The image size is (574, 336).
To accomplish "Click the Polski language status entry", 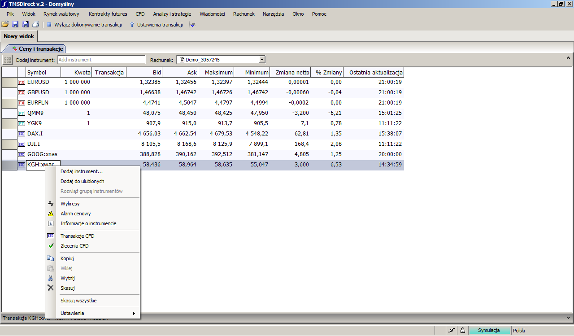I will point(519,331).
